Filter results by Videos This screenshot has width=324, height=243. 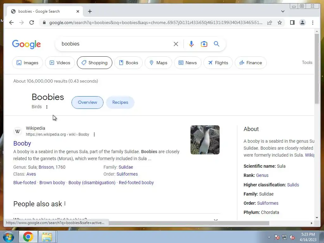coord(60,63)
